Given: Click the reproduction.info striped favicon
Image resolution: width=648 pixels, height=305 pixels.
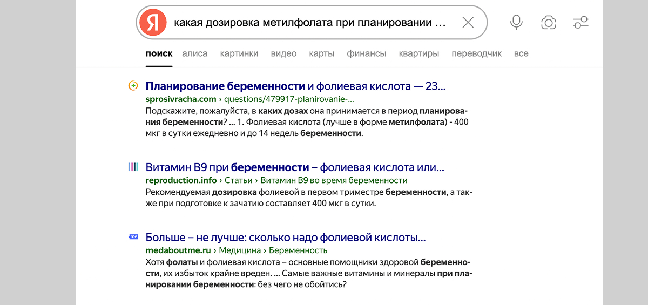Looking at the screenshot, I should click(x=133, y=167).
